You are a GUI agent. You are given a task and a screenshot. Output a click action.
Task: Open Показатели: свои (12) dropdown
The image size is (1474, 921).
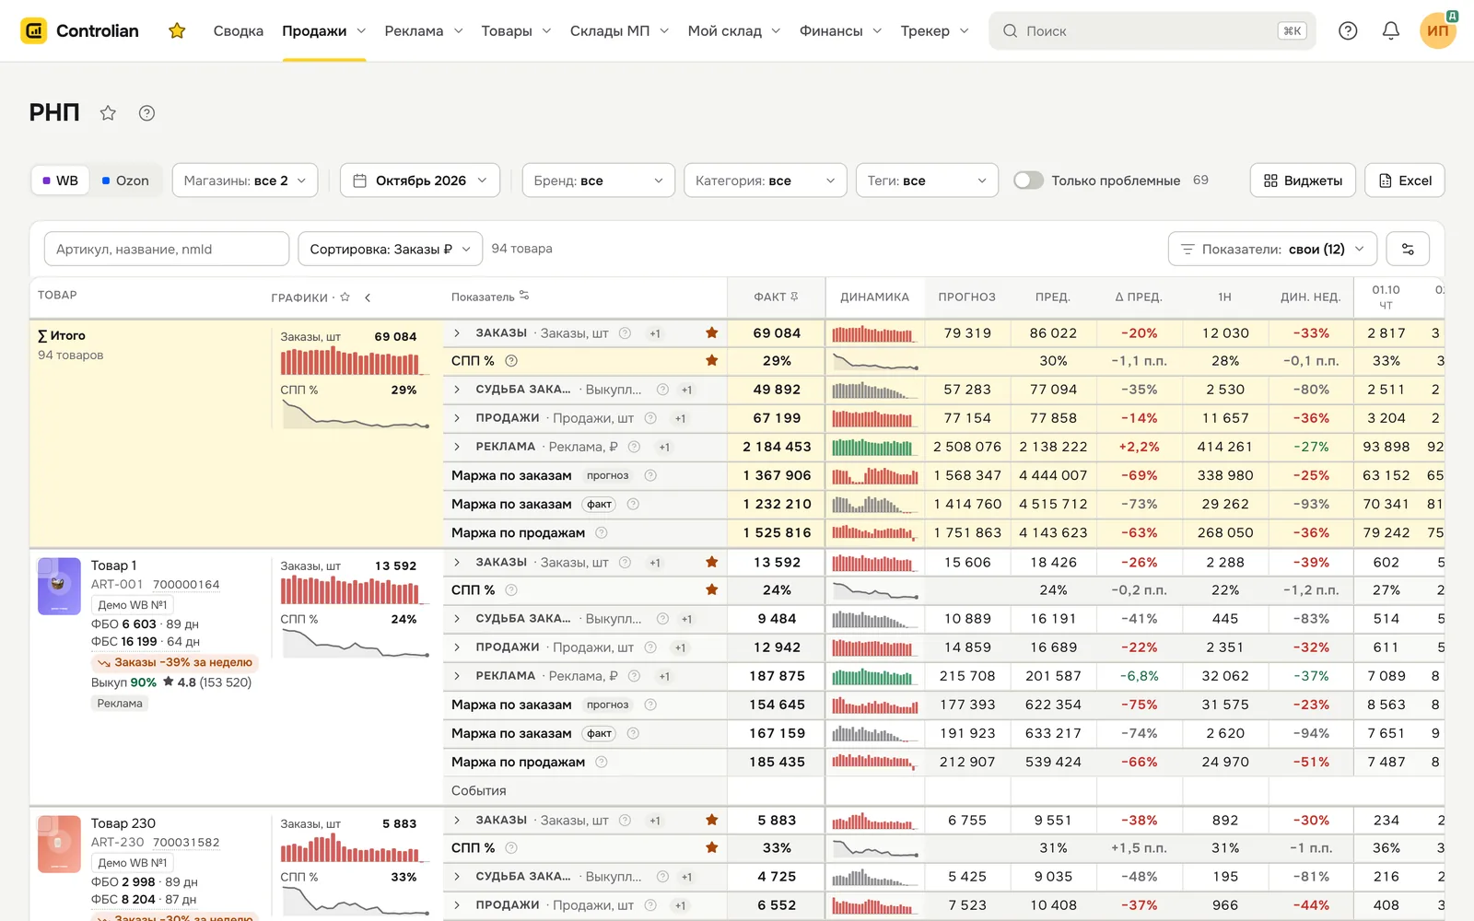1273,249
